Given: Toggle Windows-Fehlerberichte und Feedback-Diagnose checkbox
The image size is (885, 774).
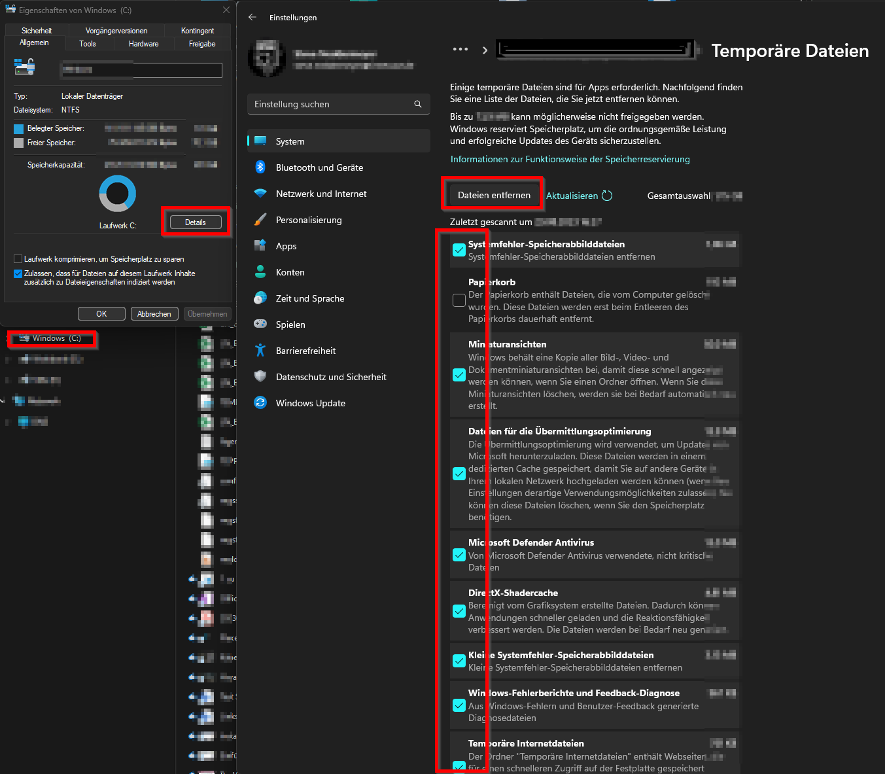Looking at the screenshot, I should coord(459,705).
